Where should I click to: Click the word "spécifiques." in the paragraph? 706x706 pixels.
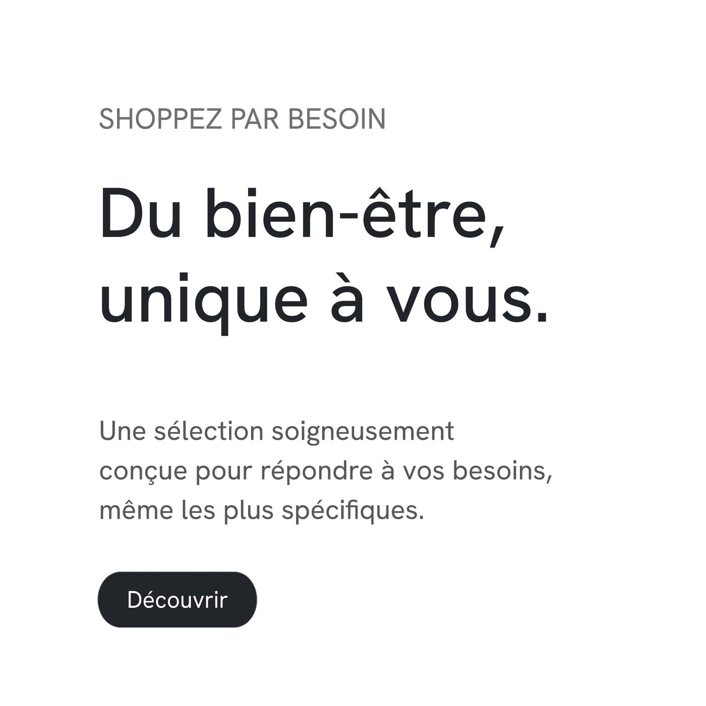(353, 511)
